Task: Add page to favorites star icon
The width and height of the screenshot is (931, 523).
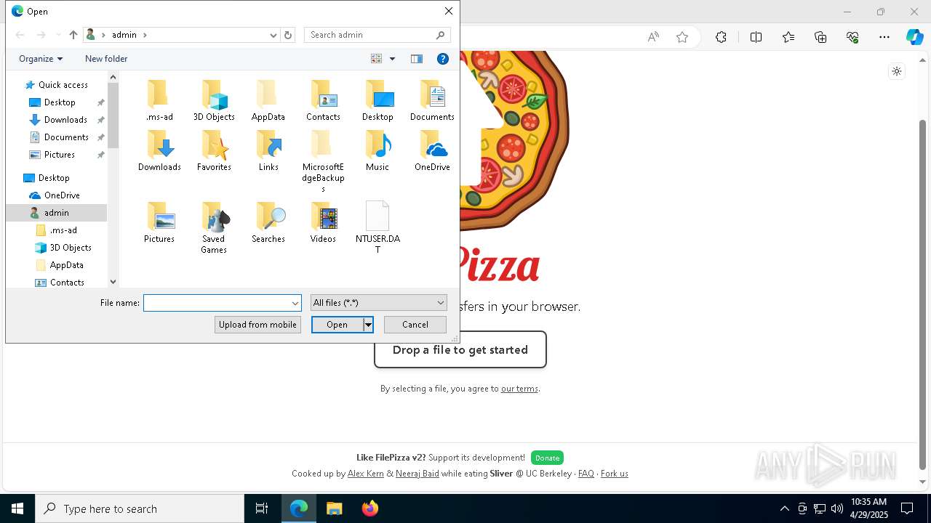Action: click(x=682, y=37)
